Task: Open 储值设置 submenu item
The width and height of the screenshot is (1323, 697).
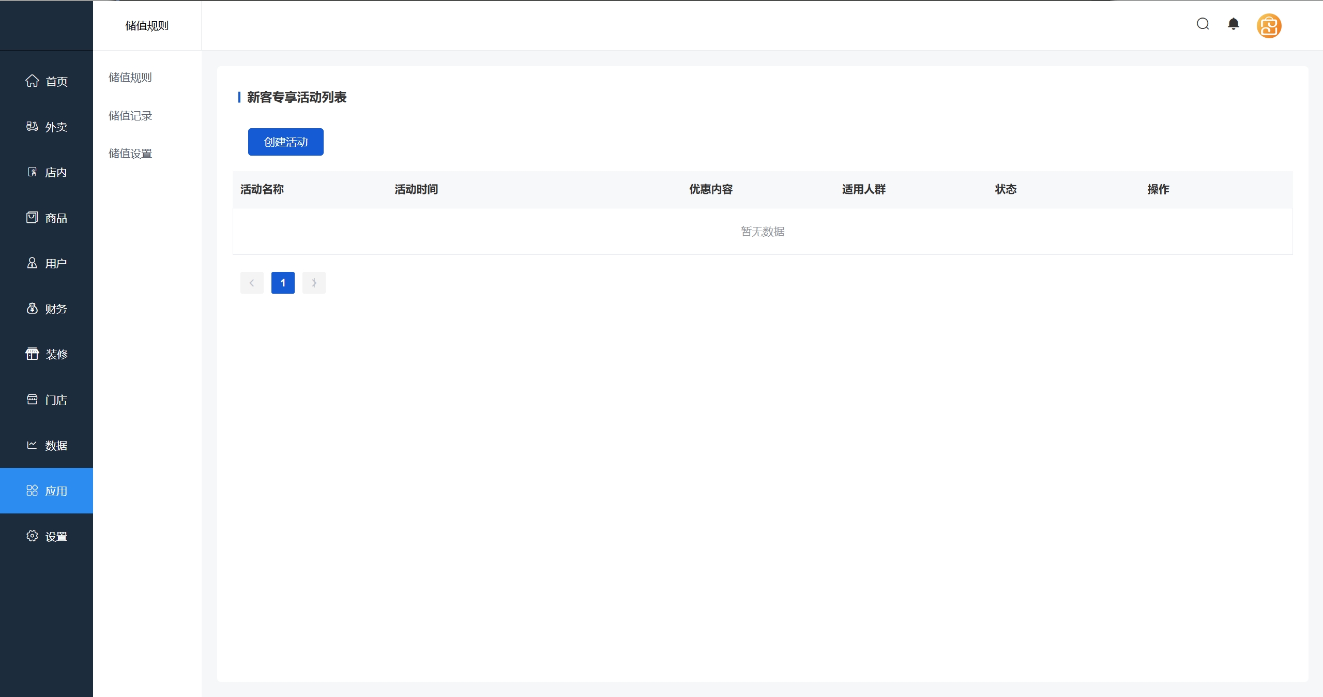Action: pos(130,154)
